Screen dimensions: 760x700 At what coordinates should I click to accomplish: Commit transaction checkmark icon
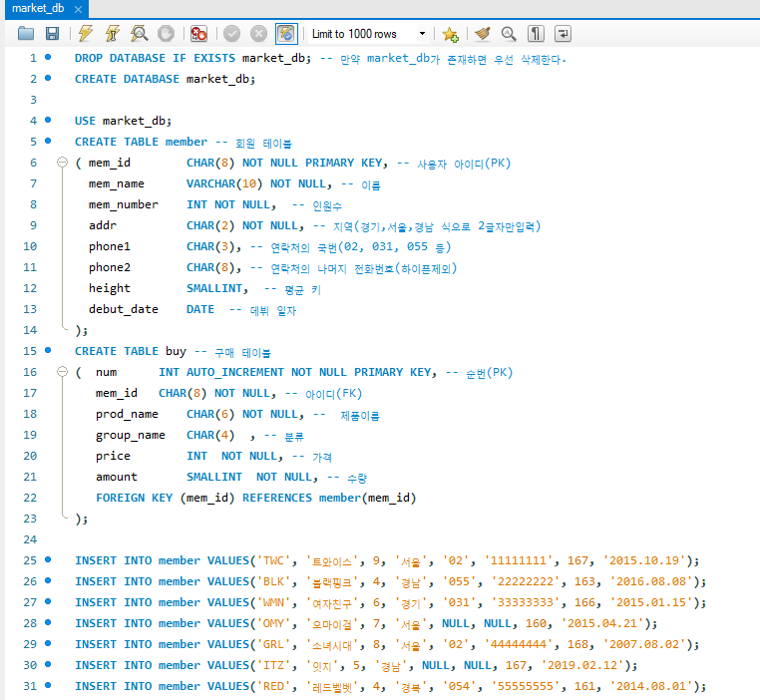[x=231, y=34]
